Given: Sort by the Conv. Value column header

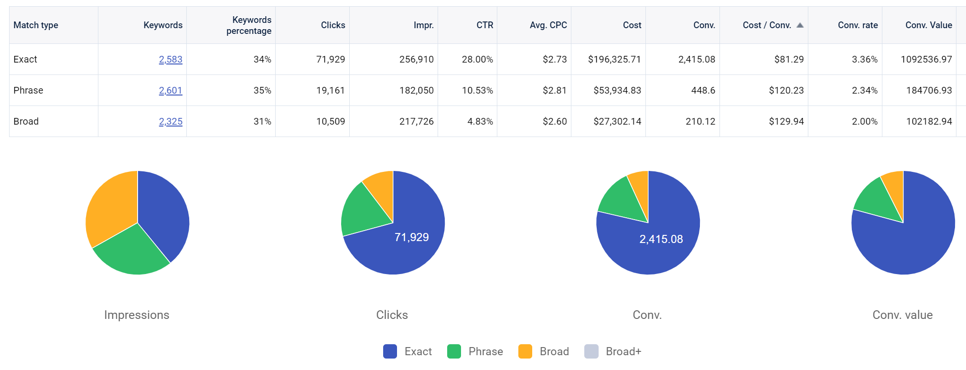Looking at the screenshot, I should [x=928, y=25].
